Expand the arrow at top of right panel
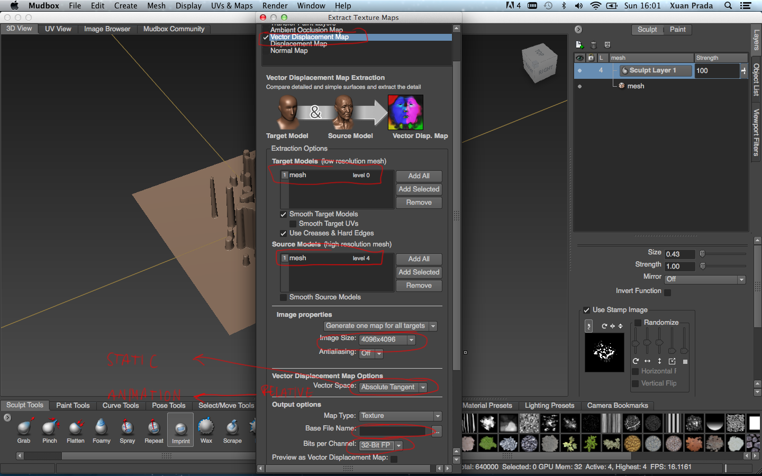Viewport: 762px width, 476px height. pos(578,30)
